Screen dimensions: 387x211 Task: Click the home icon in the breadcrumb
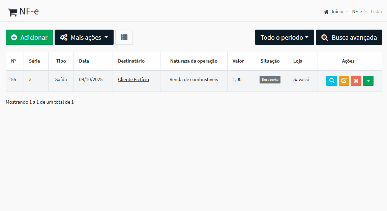click(326, 11)
